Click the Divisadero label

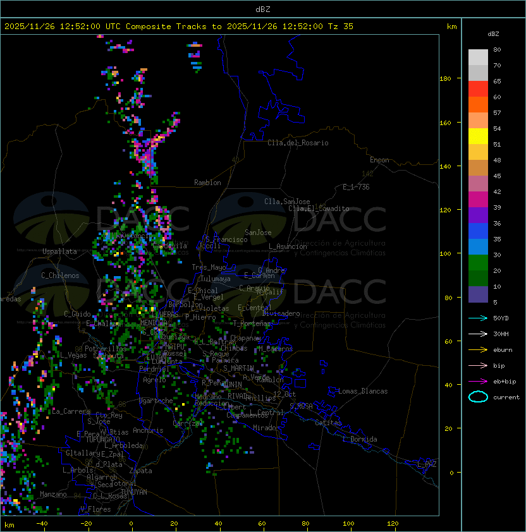point(281,313)
